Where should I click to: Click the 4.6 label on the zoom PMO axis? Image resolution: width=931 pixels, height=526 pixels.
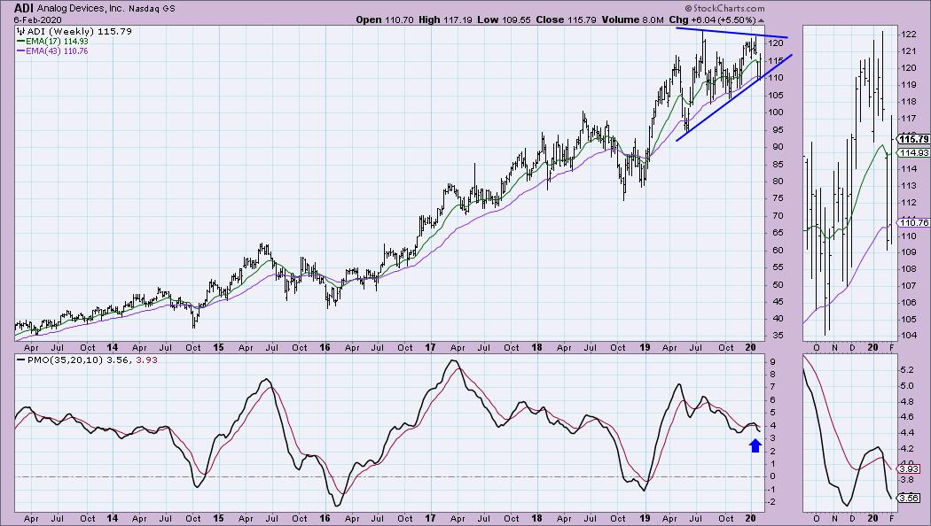(x=907, y=417)
